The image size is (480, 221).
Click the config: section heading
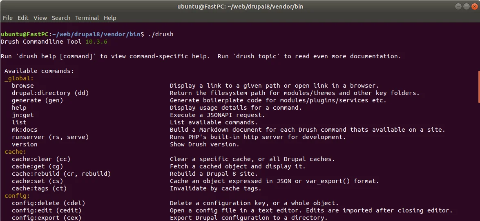[17, 196]
